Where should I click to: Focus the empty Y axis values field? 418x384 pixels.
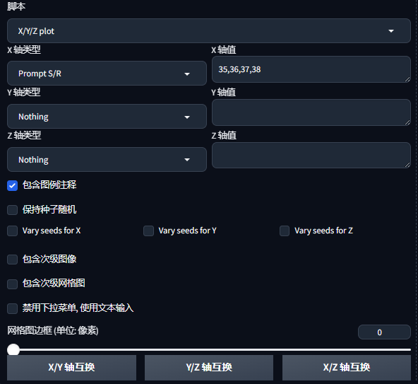point(311,112)
